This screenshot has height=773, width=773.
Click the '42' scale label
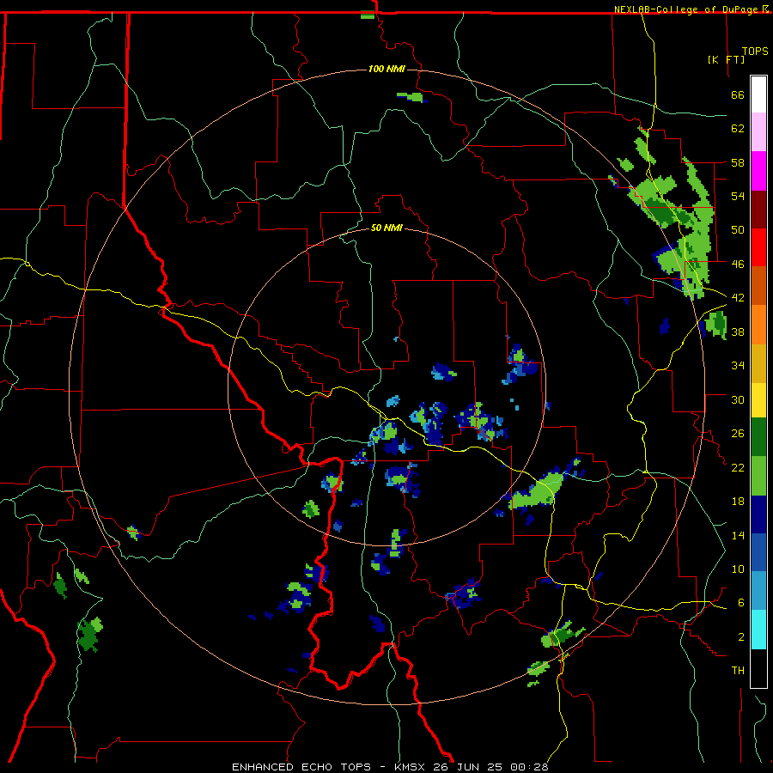point(738,298)
